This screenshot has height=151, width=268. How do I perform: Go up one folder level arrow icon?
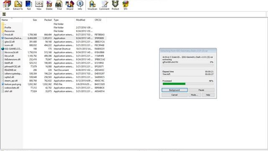[x=4, y=14]
